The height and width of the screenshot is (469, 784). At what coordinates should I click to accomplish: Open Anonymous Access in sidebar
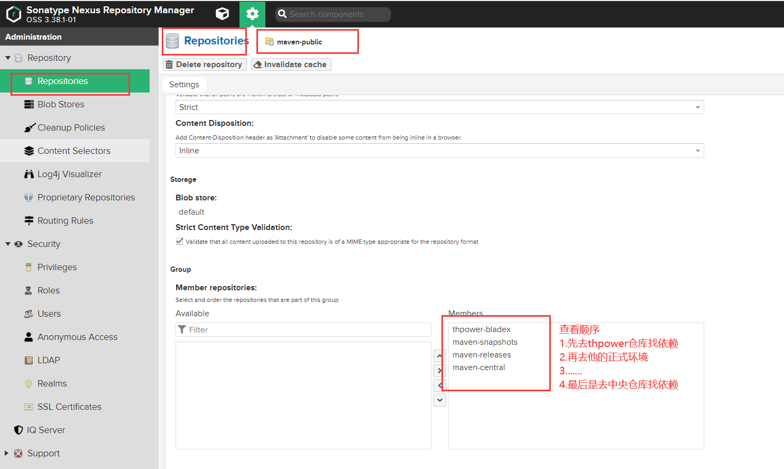click(75, 337)
